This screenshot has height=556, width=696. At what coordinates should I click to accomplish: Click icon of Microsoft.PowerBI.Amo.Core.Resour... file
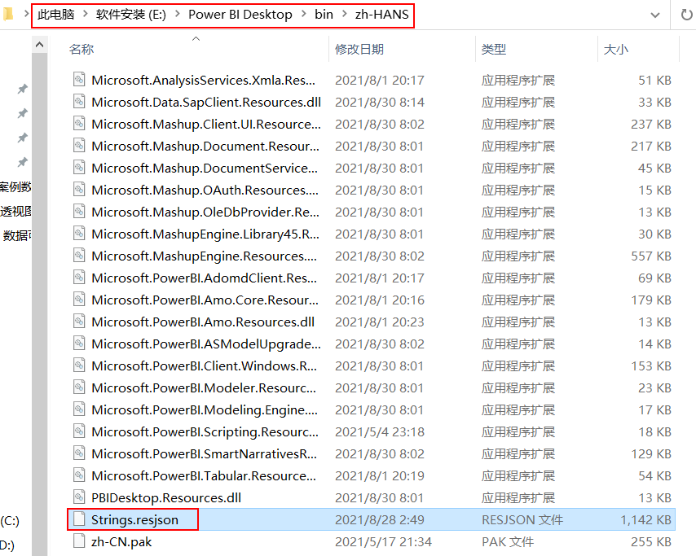click(x=79, y=300)
